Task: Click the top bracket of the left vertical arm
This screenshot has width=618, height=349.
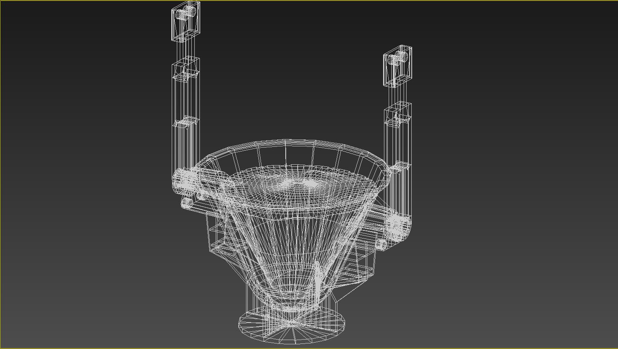Action: pos(185,21)
